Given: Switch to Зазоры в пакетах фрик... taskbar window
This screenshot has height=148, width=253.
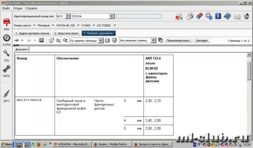Looking at the screenshot, I should pyautogui.click(x=153, y=144).
